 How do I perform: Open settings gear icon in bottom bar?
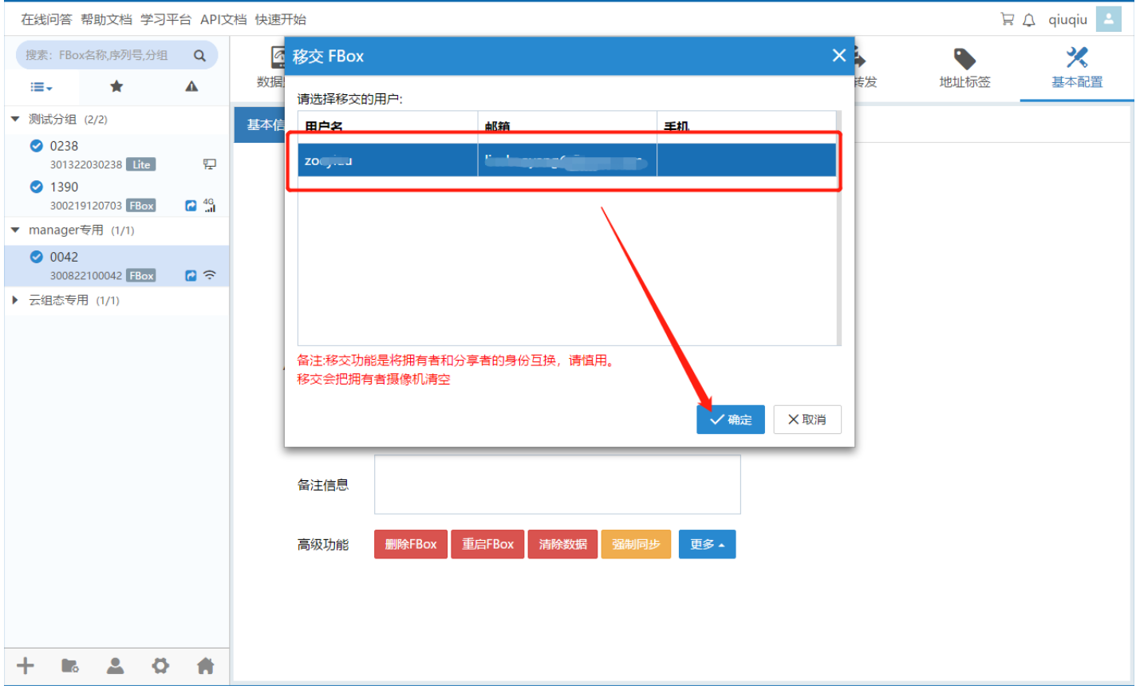(x=160, y=665)
